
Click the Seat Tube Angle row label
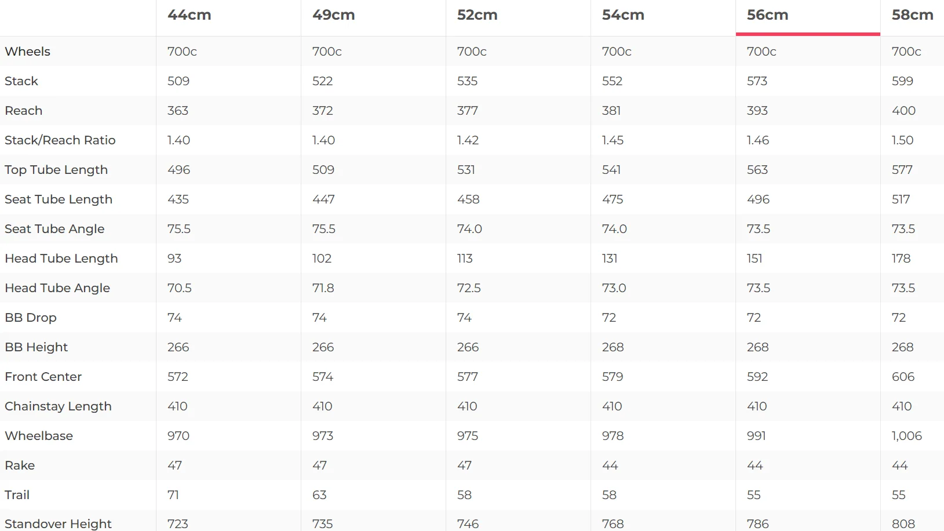[54, 229]
